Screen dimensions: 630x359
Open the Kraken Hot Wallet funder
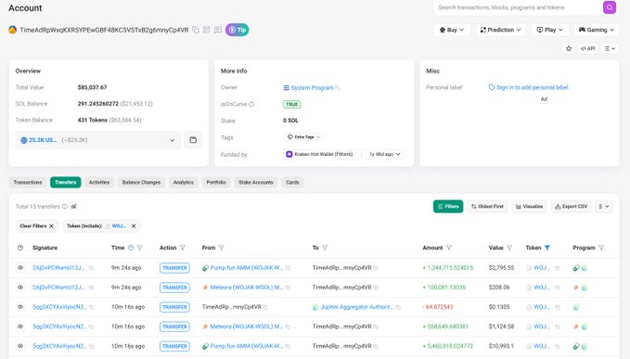324,154
